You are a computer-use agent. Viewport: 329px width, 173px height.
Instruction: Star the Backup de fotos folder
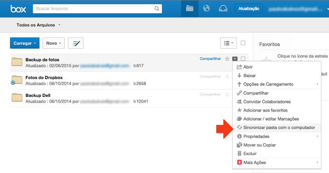click(x=227, y=59)
